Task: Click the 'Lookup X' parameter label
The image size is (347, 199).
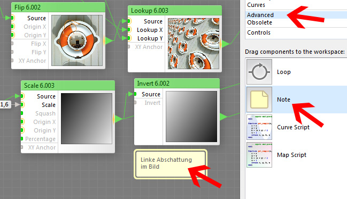Action: [x=150, y=30]
